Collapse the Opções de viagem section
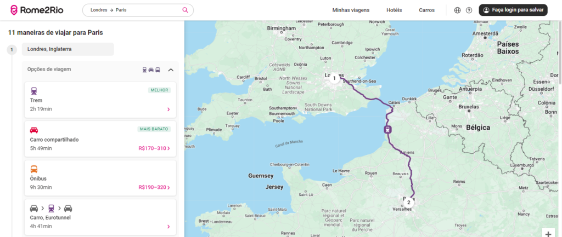The height and width of the screenshot is (237, 562). [x=171, y=70]
